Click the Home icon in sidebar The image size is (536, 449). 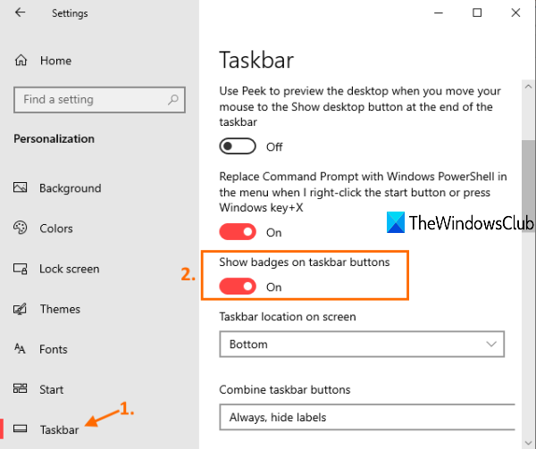pos(21,61)
